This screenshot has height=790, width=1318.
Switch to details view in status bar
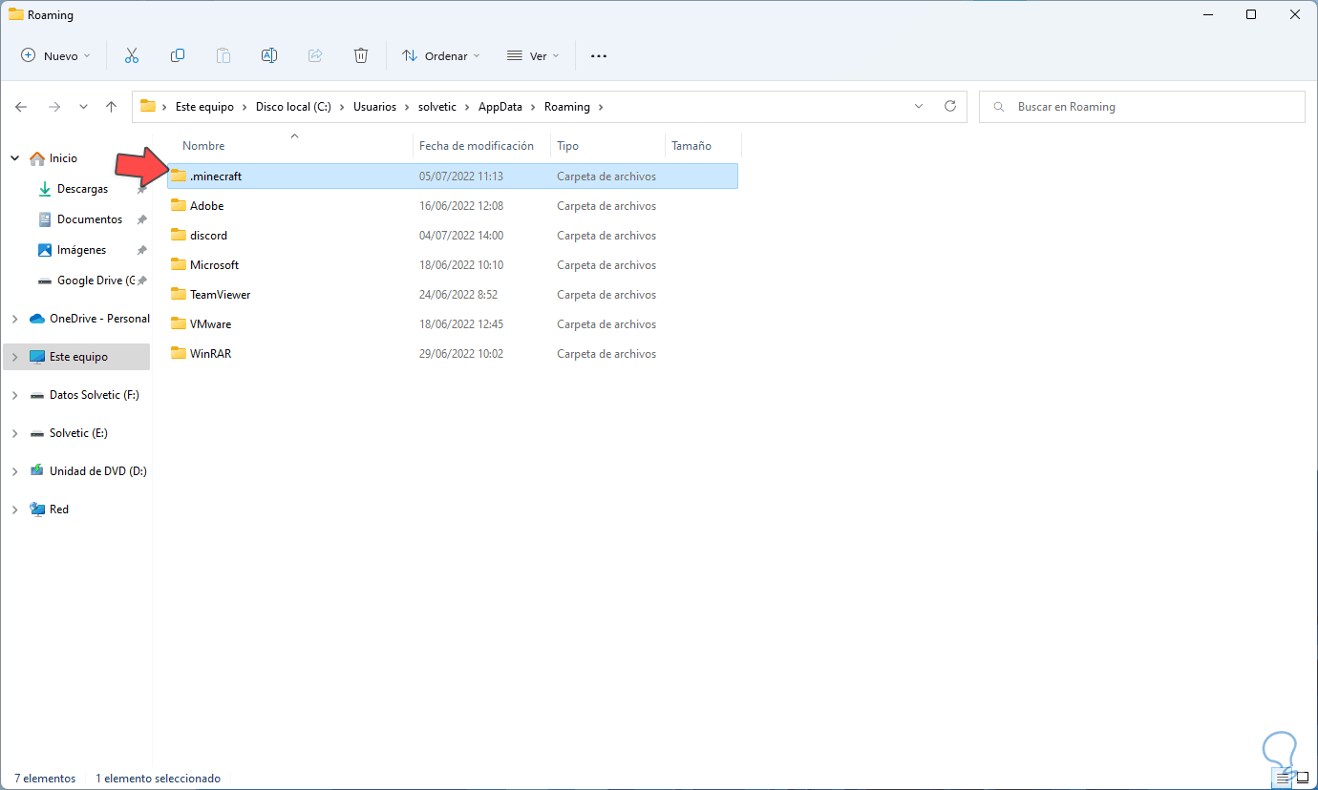1284,778
